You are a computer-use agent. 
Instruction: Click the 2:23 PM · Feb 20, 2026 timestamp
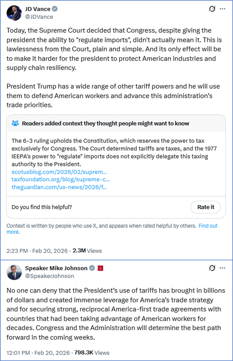coord(37,251)
